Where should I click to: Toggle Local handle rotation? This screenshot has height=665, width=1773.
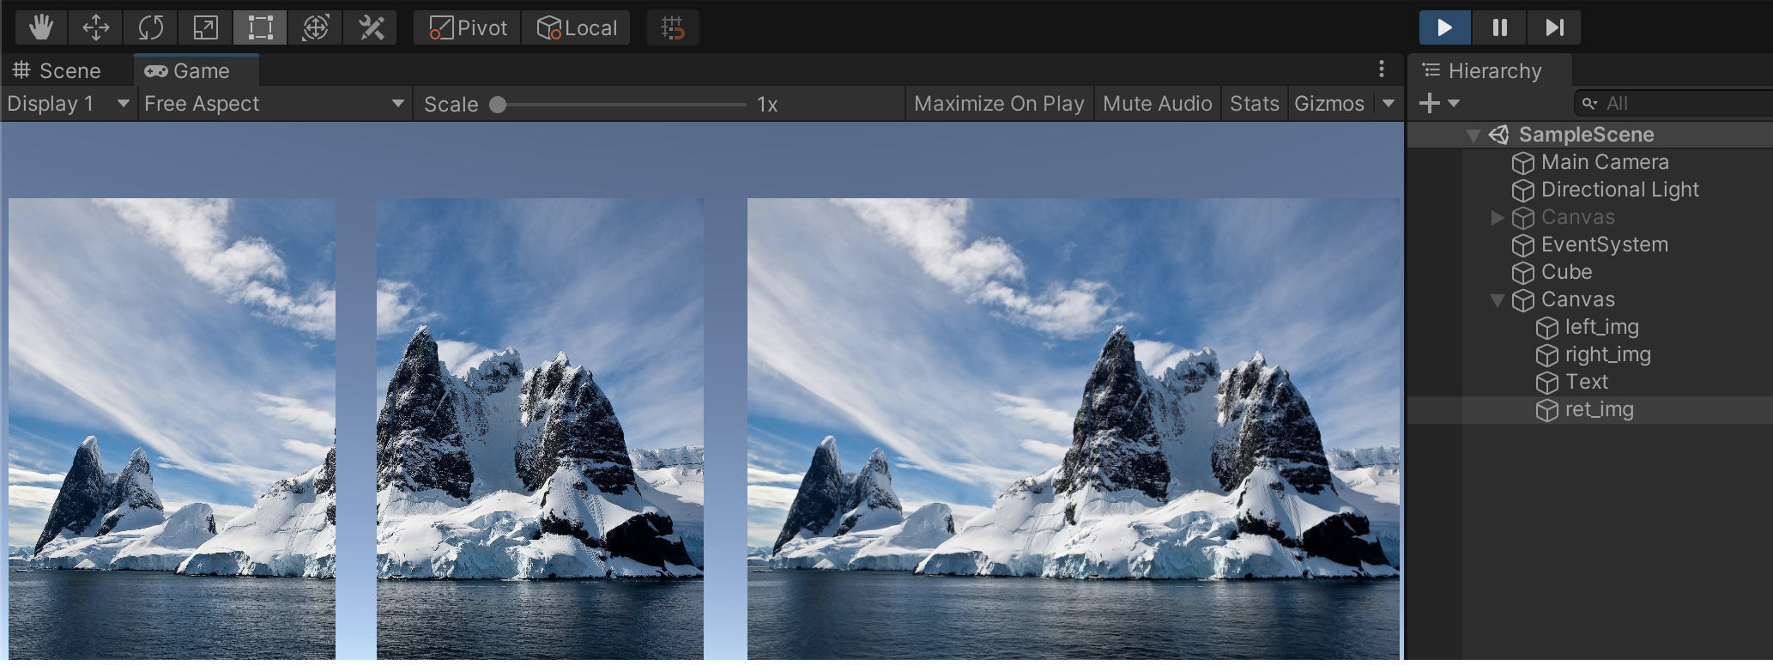tap(577, 27)
